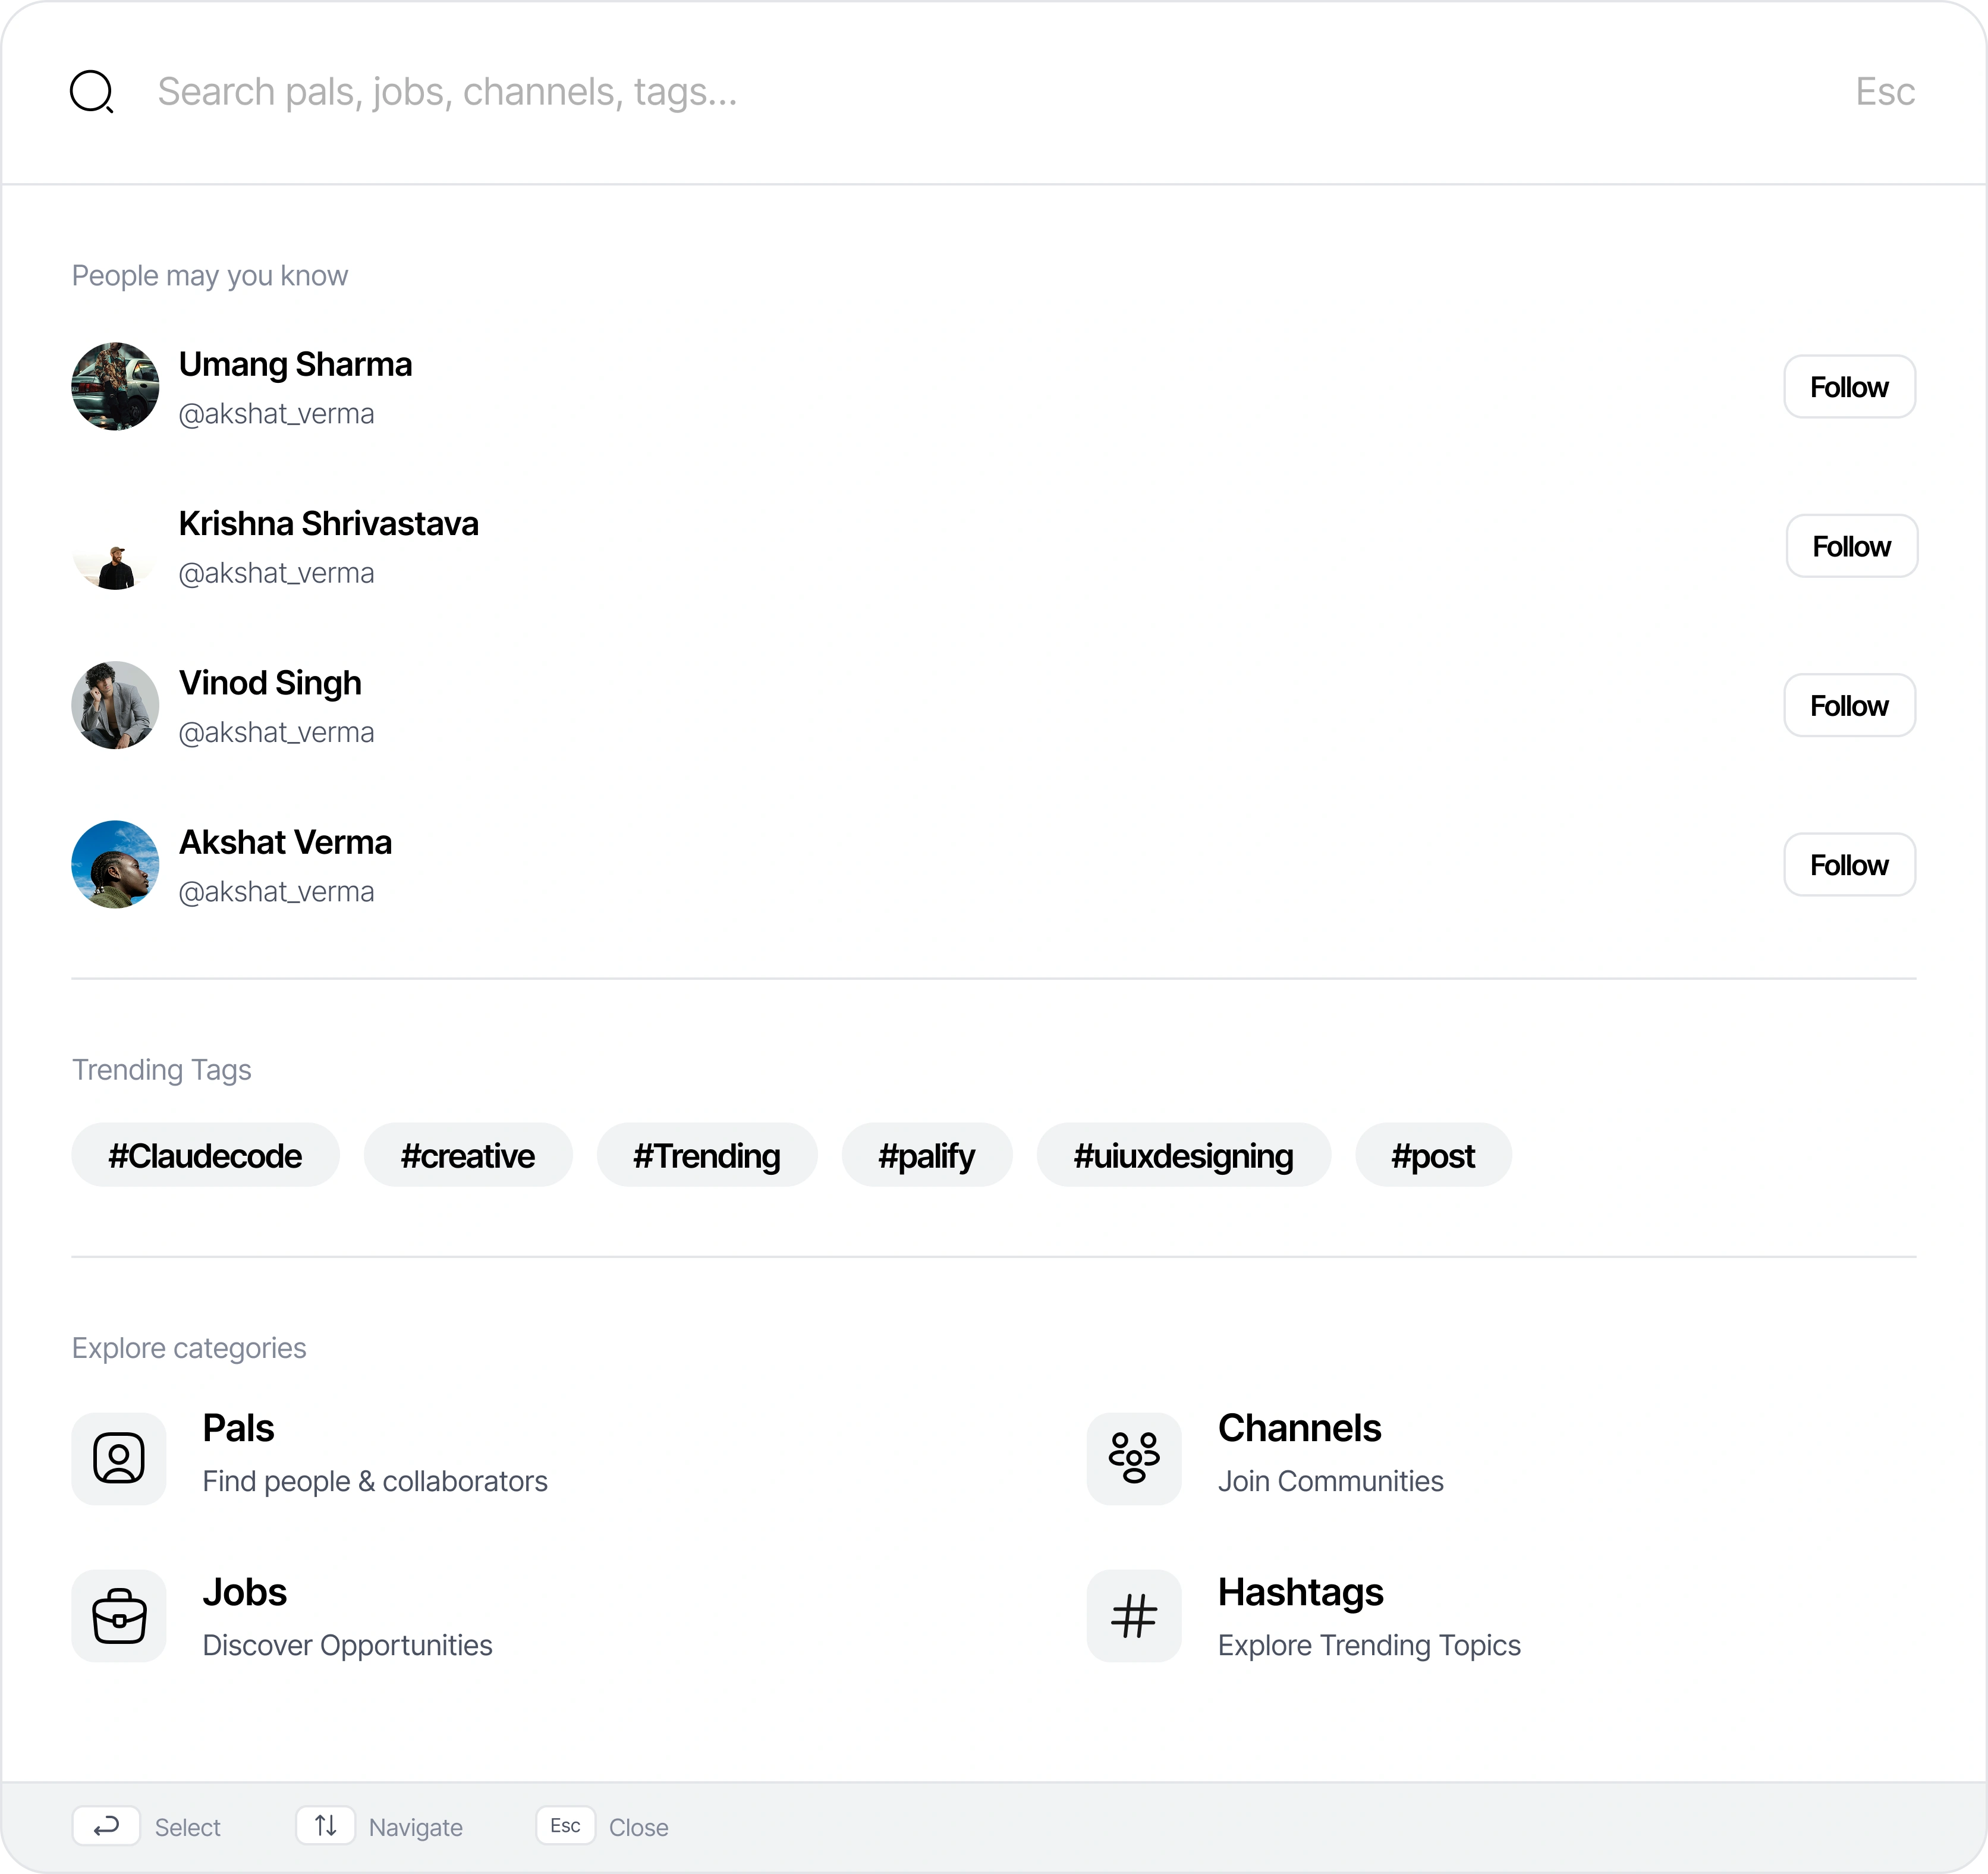
Task: Select the #creative tag
Action: point(468,1155)
